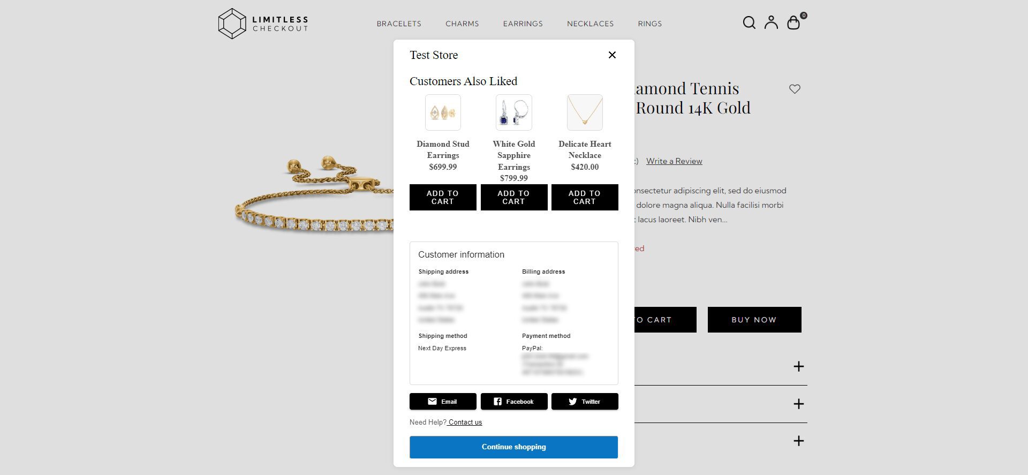1028x475 pixels.
Task: Share on Twitter button
Action: coord(585,402)
